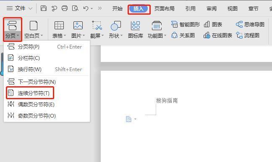
Task: Select 下一页分节符(N) menu item
Action: 47,82
